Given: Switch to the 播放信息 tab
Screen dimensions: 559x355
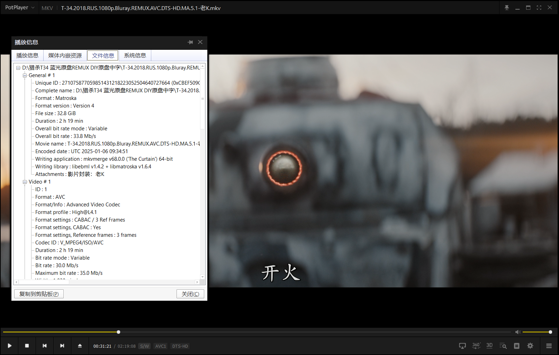Looking at the screenshot, I should tap(27, 55).
